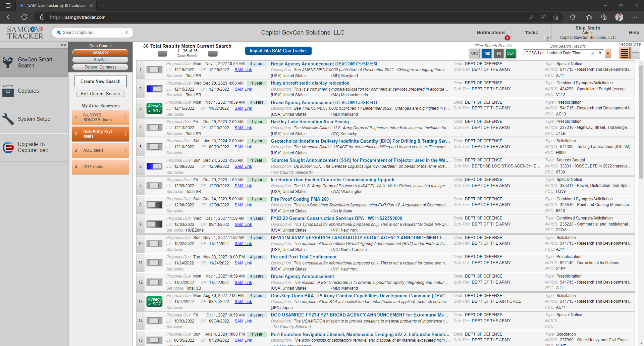Viewport: 644px width, 346px height.
Task: Toggle sort direction orange arrow
Action: [x=608, y=53]
